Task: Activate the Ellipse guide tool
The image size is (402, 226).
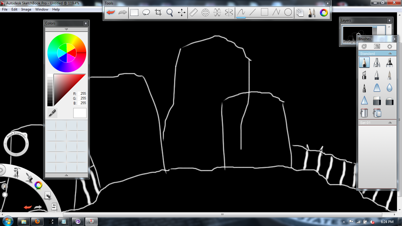Action: coord(205,12)
